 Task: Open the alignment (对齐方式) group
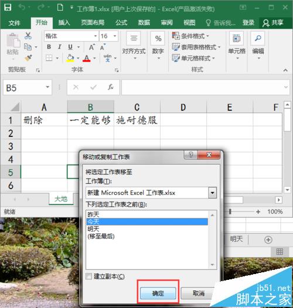point(134,46)
